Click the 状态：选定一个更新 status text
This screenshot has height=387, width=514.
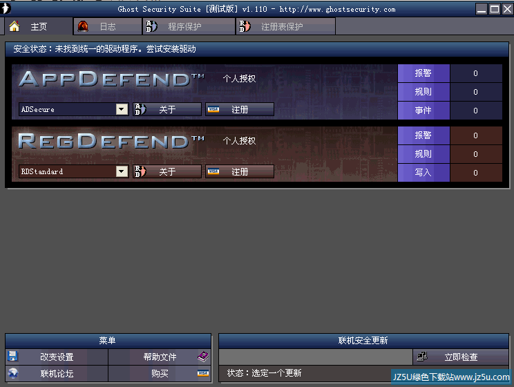(x=264, y=373)
